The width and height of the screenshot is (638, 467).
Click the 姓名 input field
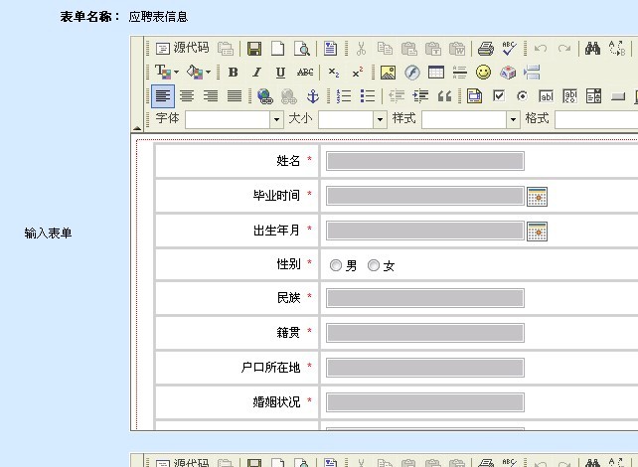click(424, 161)
